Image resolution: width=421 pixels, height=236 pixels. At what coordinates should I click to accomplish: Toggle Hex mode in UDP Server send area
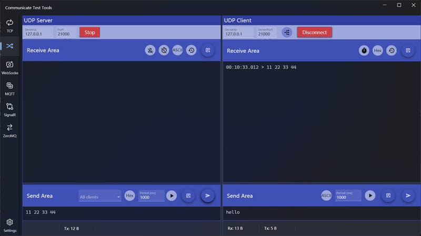coord(129,196)
